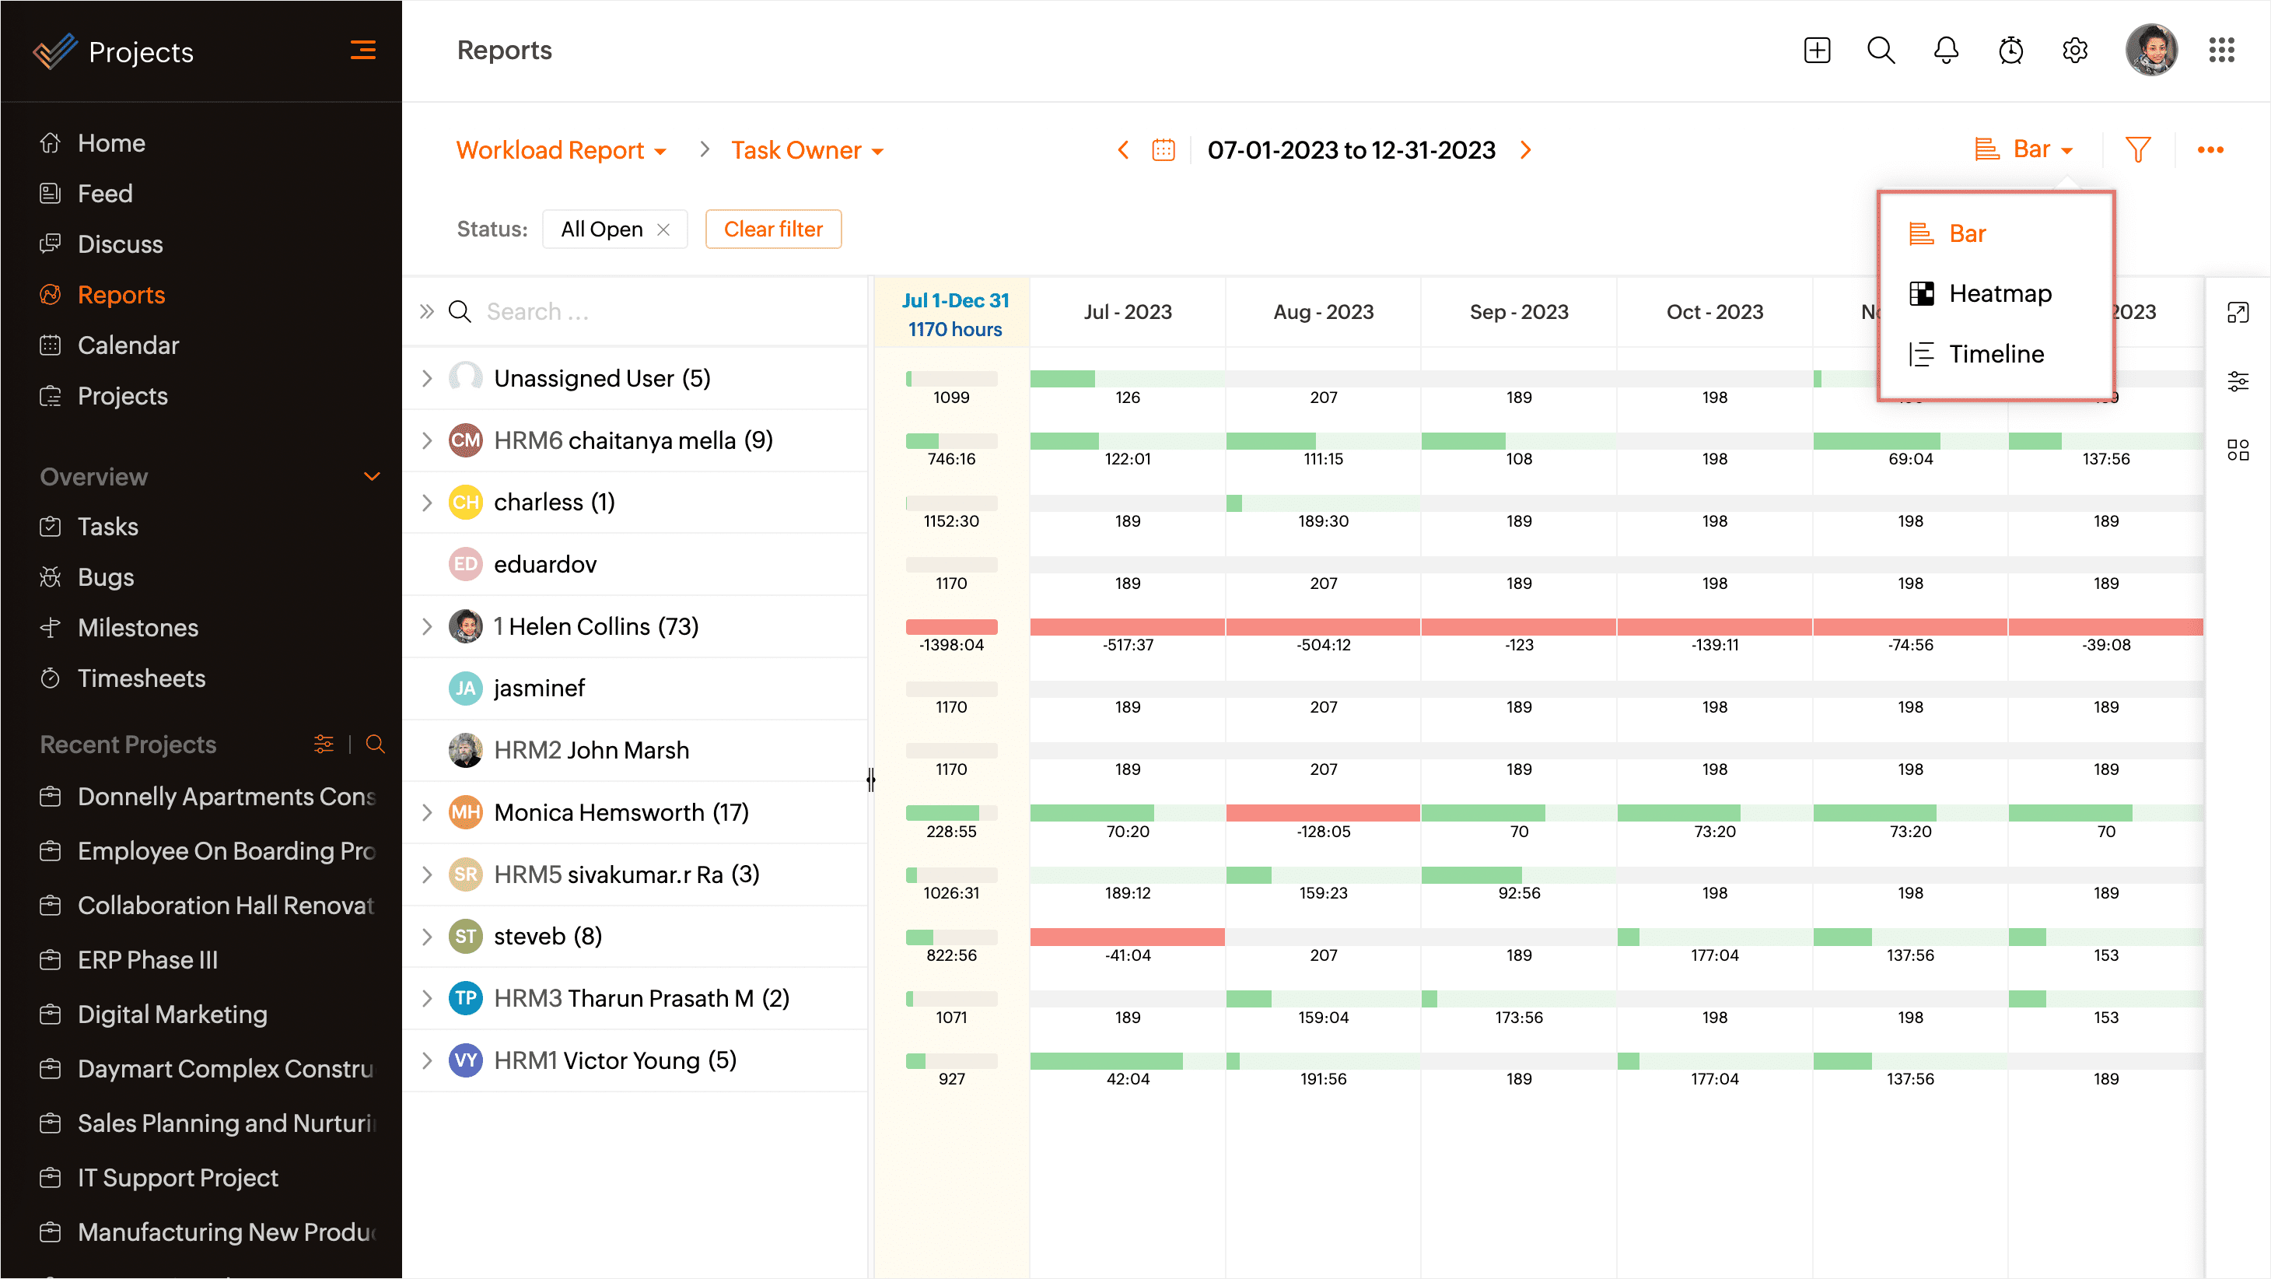This screenshot has width=2271, height=1279.
Task: Open the notifications bell icon
Action: click(1946, 51)
